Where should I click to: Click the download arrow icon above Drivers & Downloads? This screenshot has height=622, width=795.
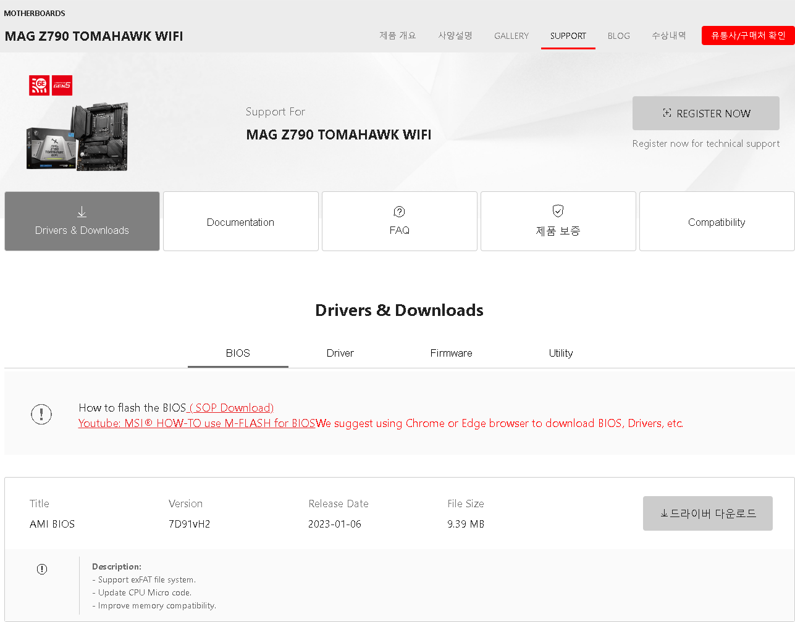tap(82, 212)
